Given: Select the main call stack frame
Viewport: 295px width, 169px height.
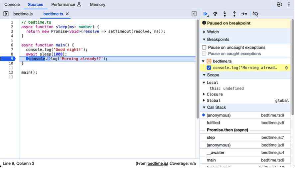Looking at the screenshot, I should click(x=245, y=160).
